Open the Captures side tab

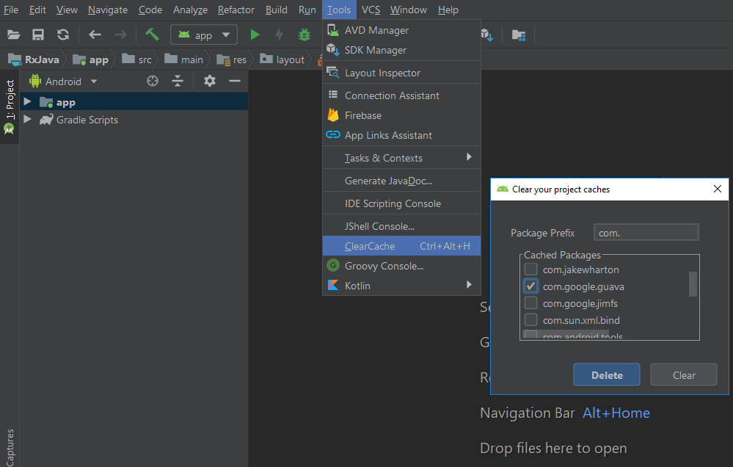(10, 447)
